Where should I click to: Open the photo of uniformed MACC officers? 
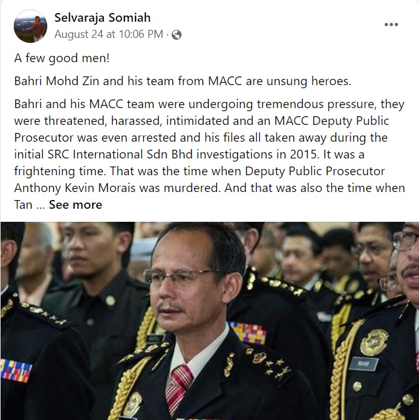209,321
